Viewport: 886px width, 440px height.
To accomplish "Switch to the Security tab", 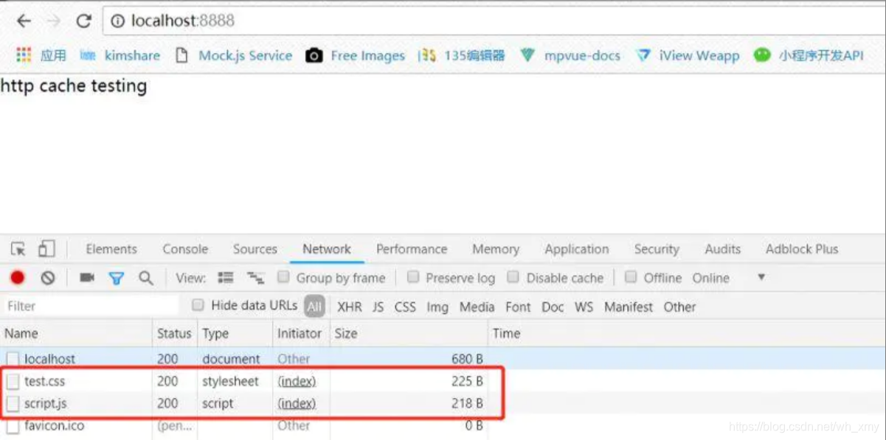I will point(657,249).
